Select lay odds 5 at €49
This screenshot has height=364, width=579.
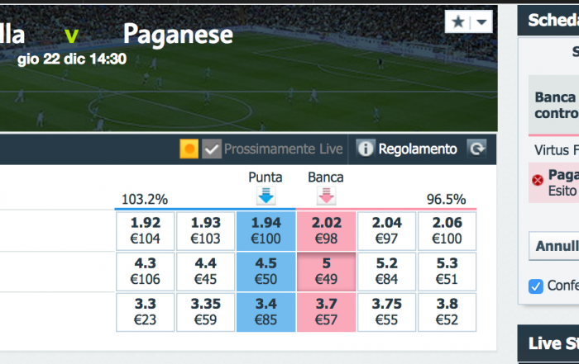326,272
